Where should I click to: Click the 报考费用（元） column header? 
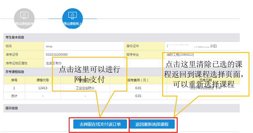point(138,80)
